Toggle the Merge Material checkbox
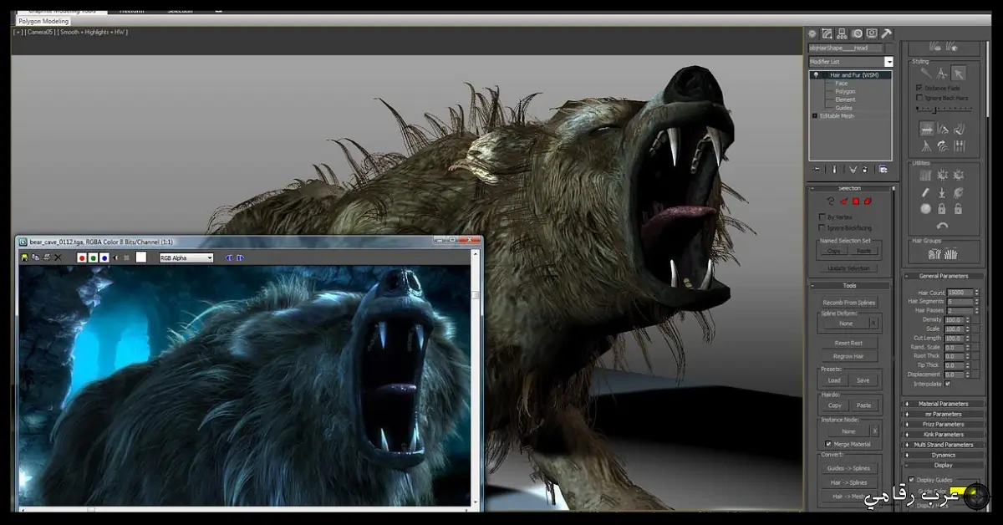The image size is (1003, 525). tap(828, 444)
